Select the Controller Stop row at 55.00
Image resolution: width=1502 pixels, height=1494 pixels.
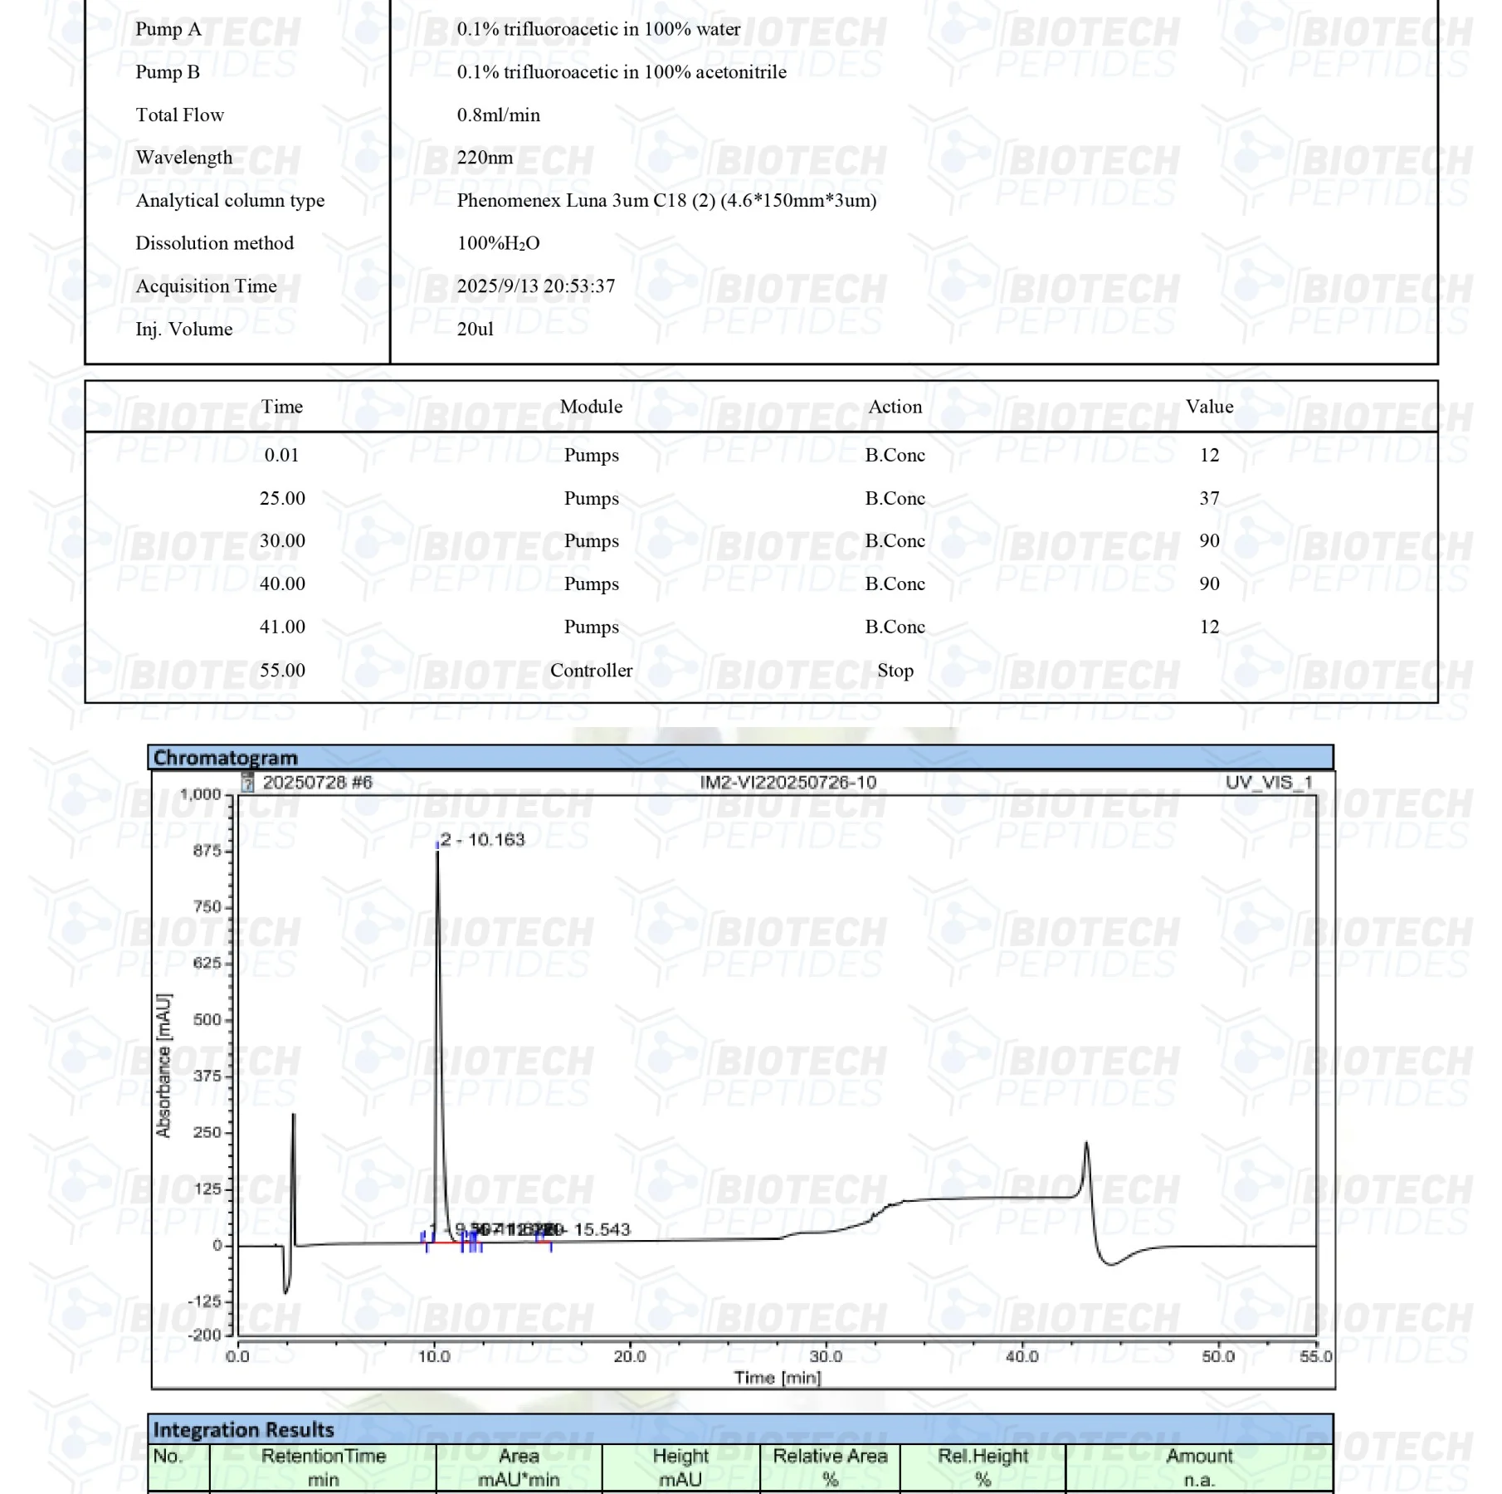(591, 670)
